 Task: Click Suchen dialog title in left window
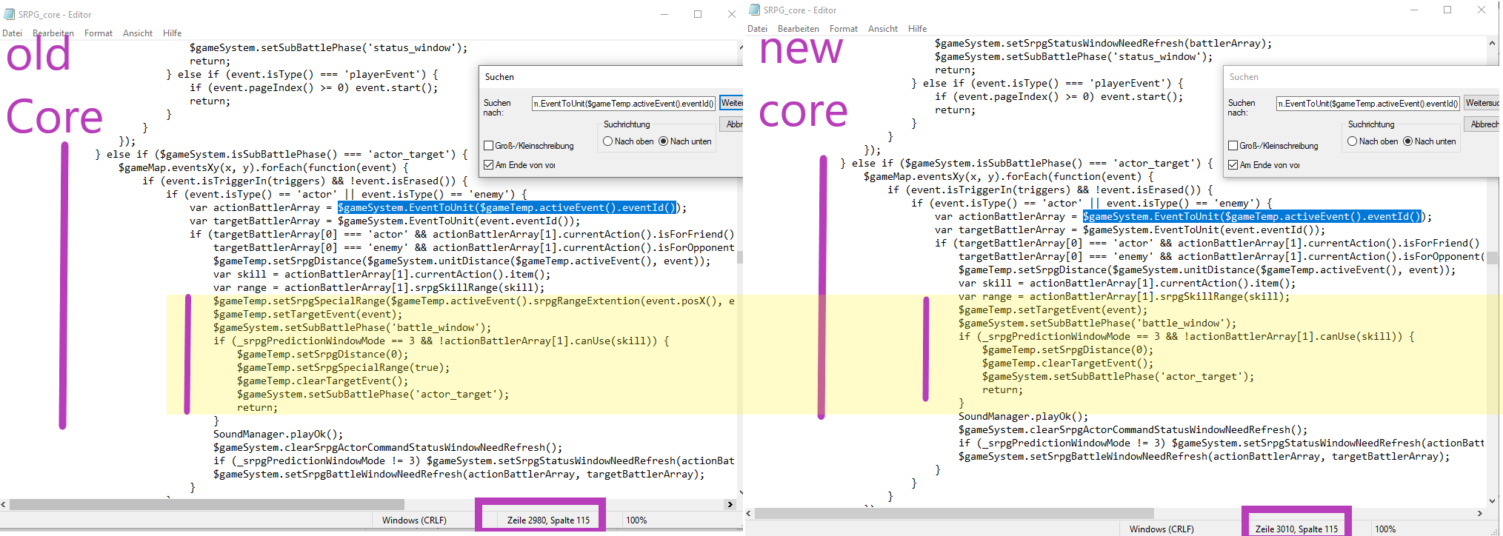[x=499, y=77]
